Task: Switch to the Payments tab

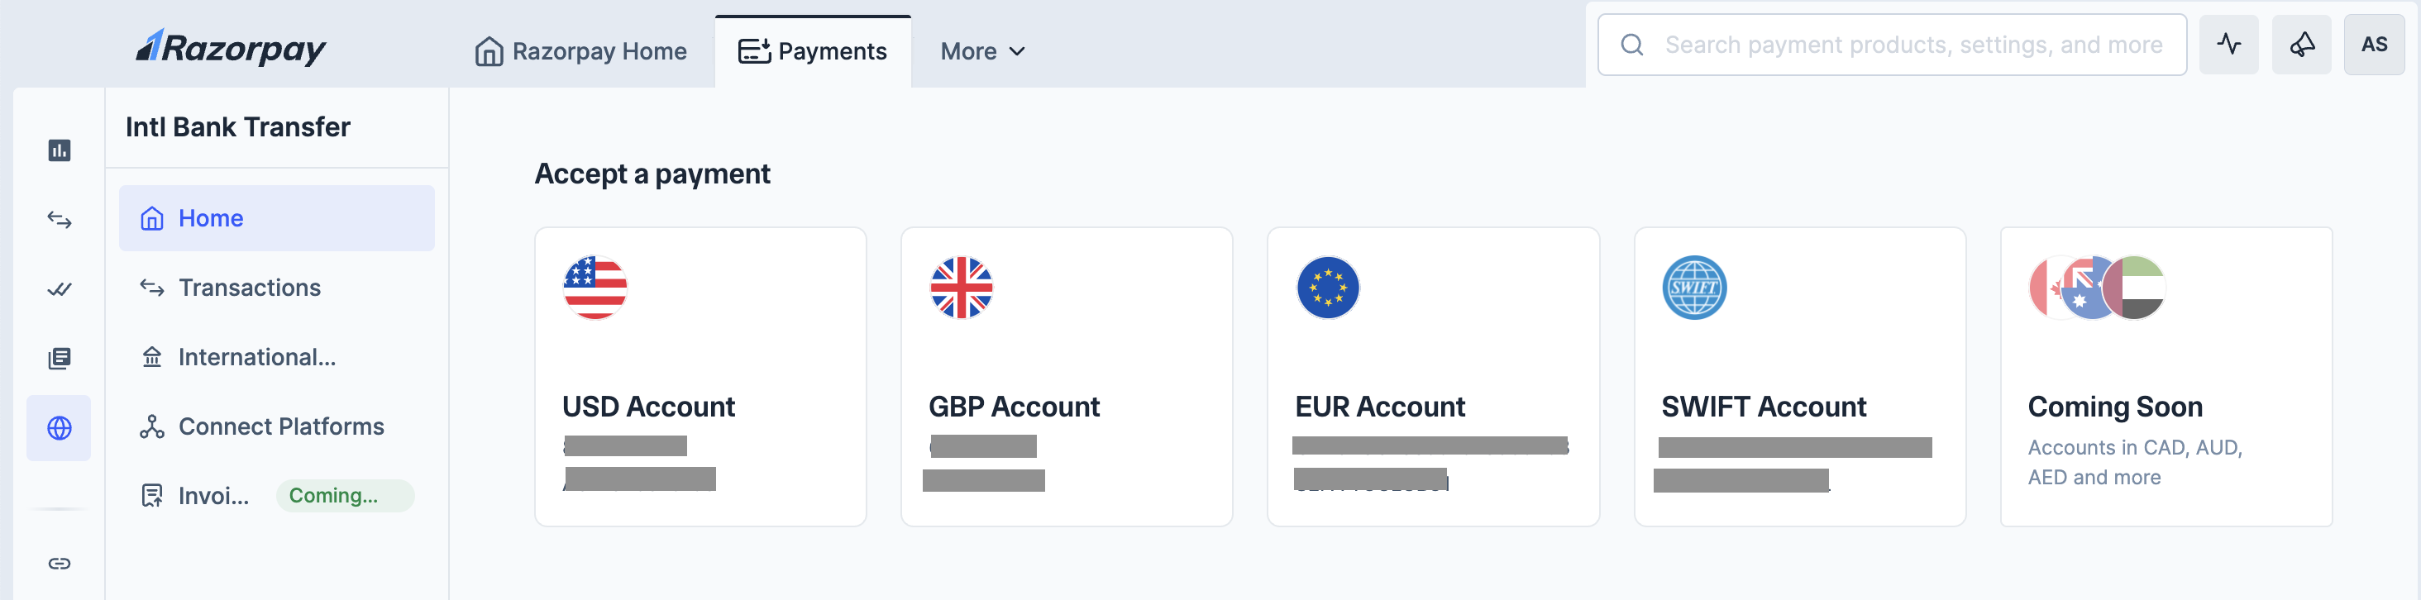Action: (814, 51)
